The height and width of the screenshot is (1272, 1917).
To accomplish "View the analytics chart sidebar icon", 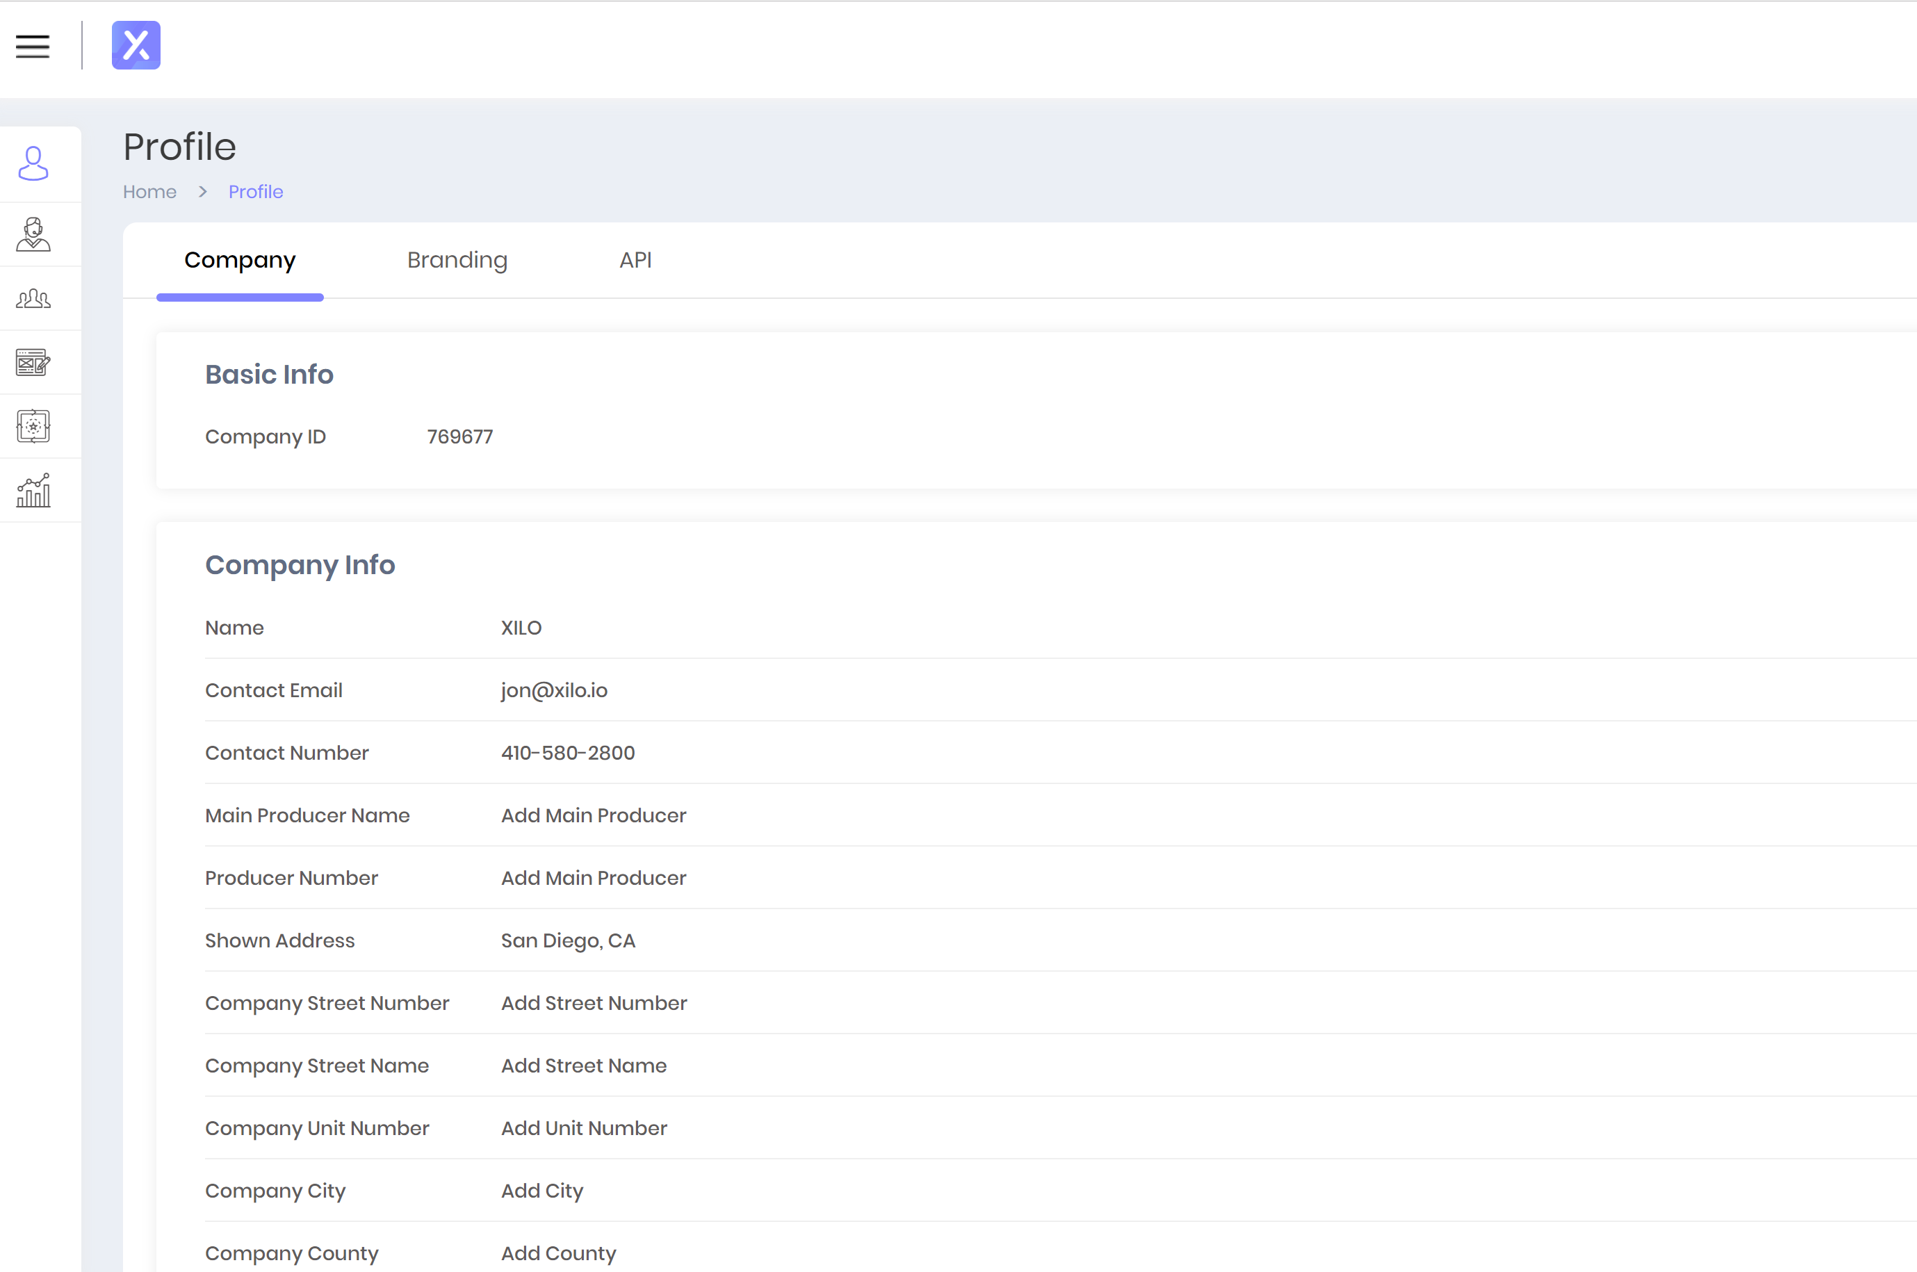I will point(33,489).
